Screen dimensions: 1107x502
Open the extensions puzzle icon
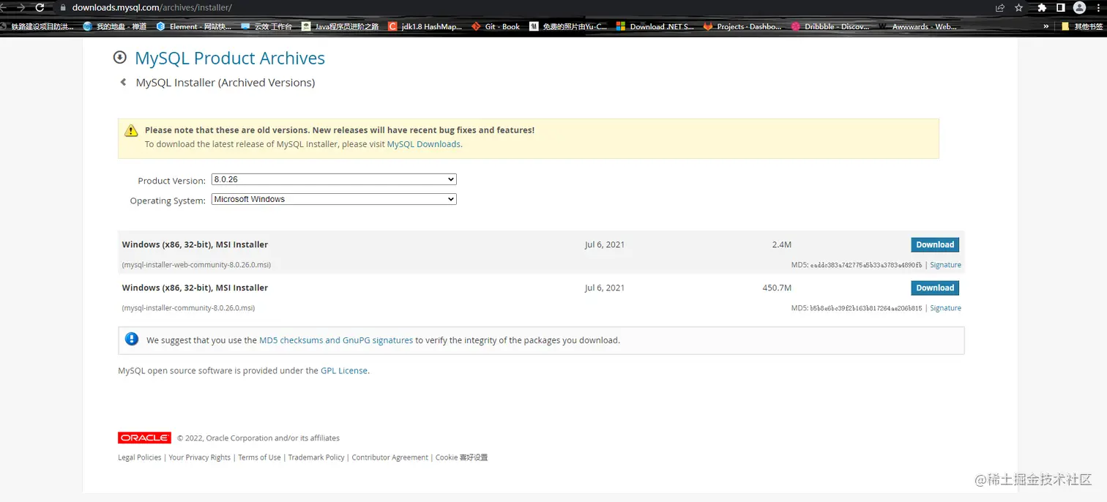[1042, 7]
